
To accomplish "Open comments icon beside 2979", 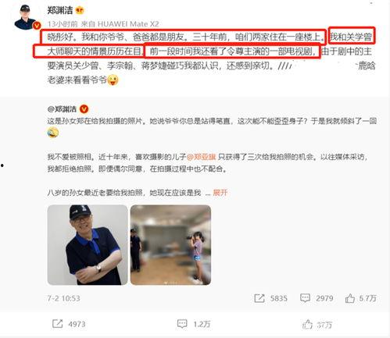I will [305, 298].
